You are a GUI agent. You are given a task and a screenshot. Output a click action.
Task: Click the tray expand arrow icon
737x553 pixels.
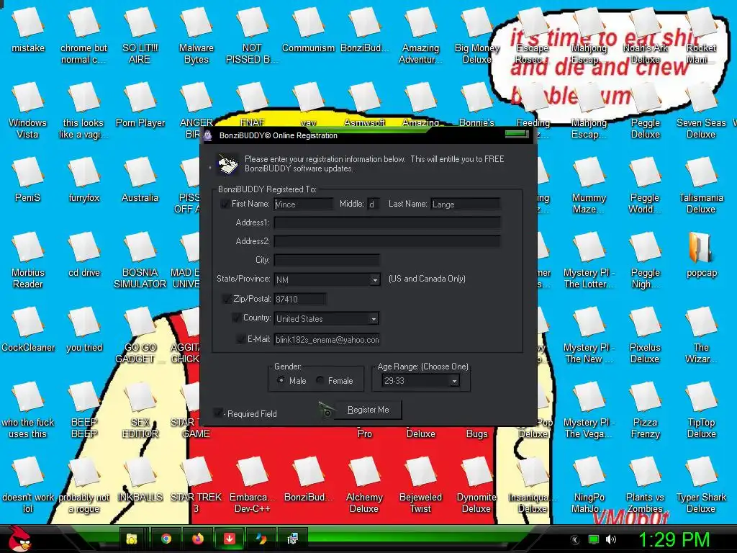click(575, 540)
